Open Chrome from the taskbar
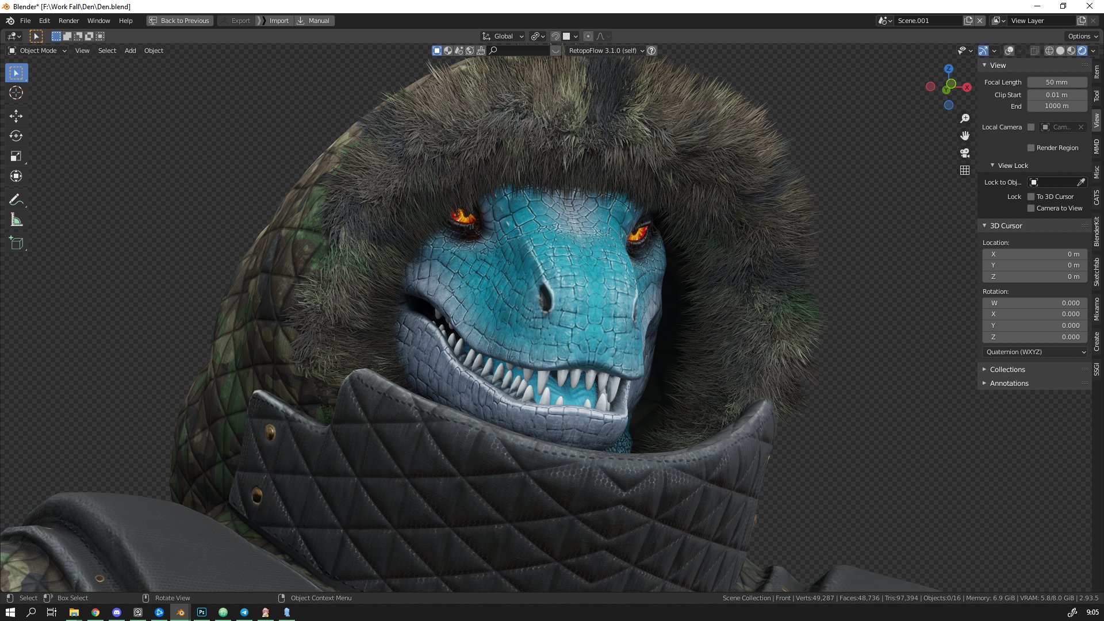The height and width of the screenshot is (621, 1104). click(x=95, y=612)
